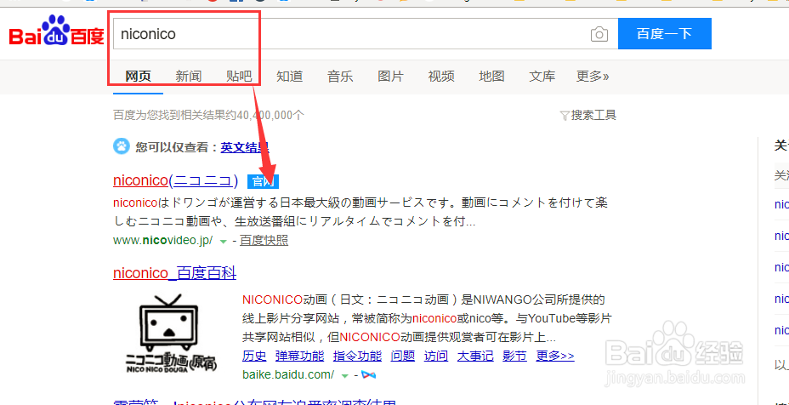Expand arrow next to www.nicovideo.jp

coord(224,242)
